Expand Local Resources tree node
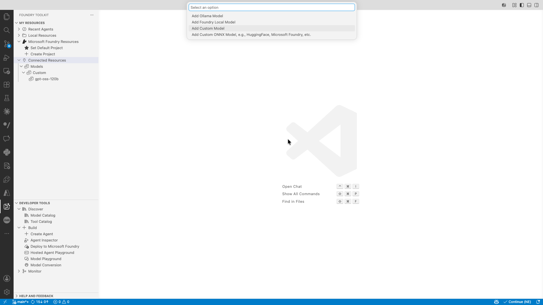The width and height of the screenshot is (543, 305). pyautogui.click(x=19, y=35)
